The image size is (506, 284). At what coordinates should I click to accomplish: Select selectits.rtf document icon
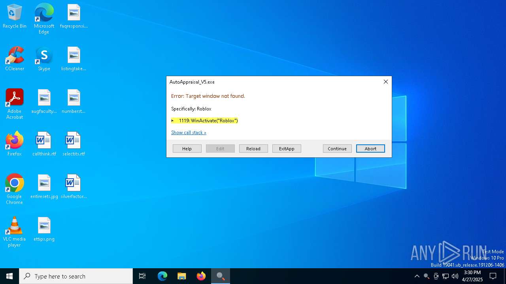click(x=74, y=144)
